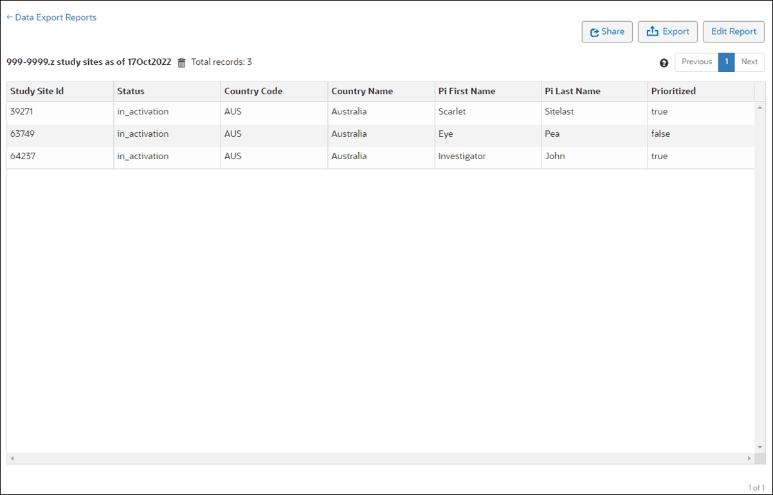
Task: Select the Share button
Action: [607, 31]
